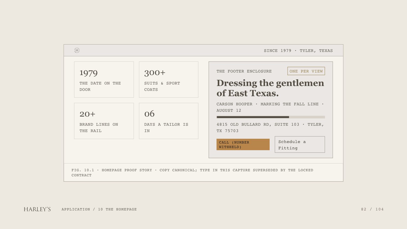
Task: Click The Footer Enclosure label
Action: point(244,71)
